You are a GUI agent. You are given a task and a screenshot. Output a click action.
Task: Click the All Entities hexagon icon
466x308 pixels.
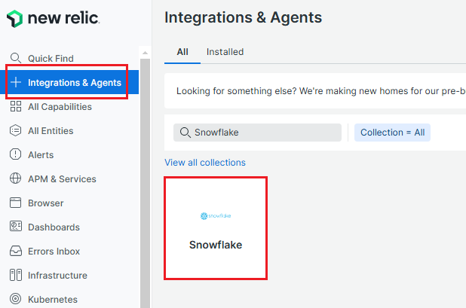15,131
